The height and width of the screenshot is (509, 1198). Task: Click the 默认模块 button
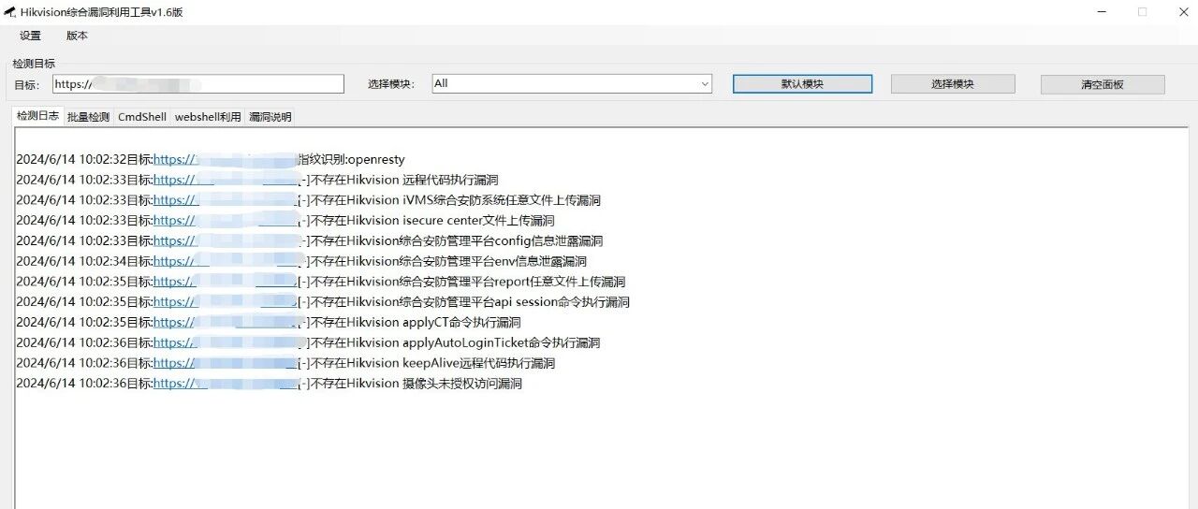click(802, 84)
